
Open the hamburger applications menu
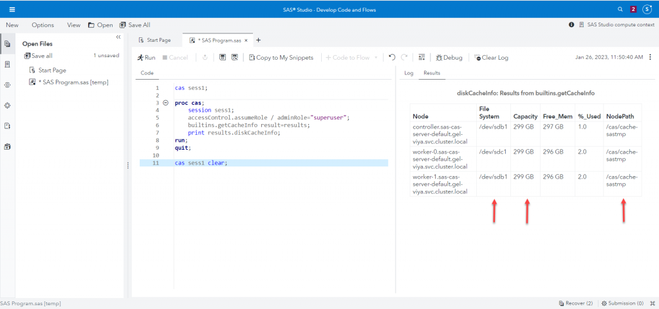13,10
